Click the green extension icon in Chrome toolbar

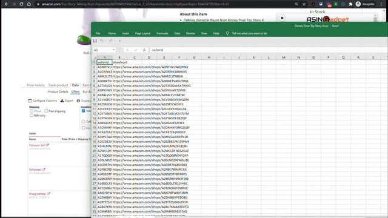pyautogui.click(x=336, y=4)
